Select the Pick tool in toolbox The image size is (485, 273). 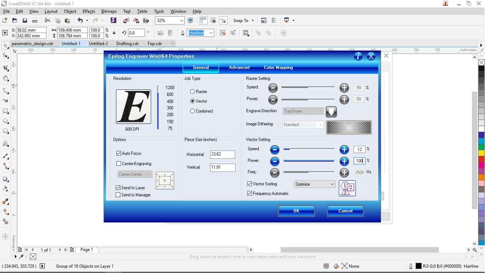[x=5, y=45]
